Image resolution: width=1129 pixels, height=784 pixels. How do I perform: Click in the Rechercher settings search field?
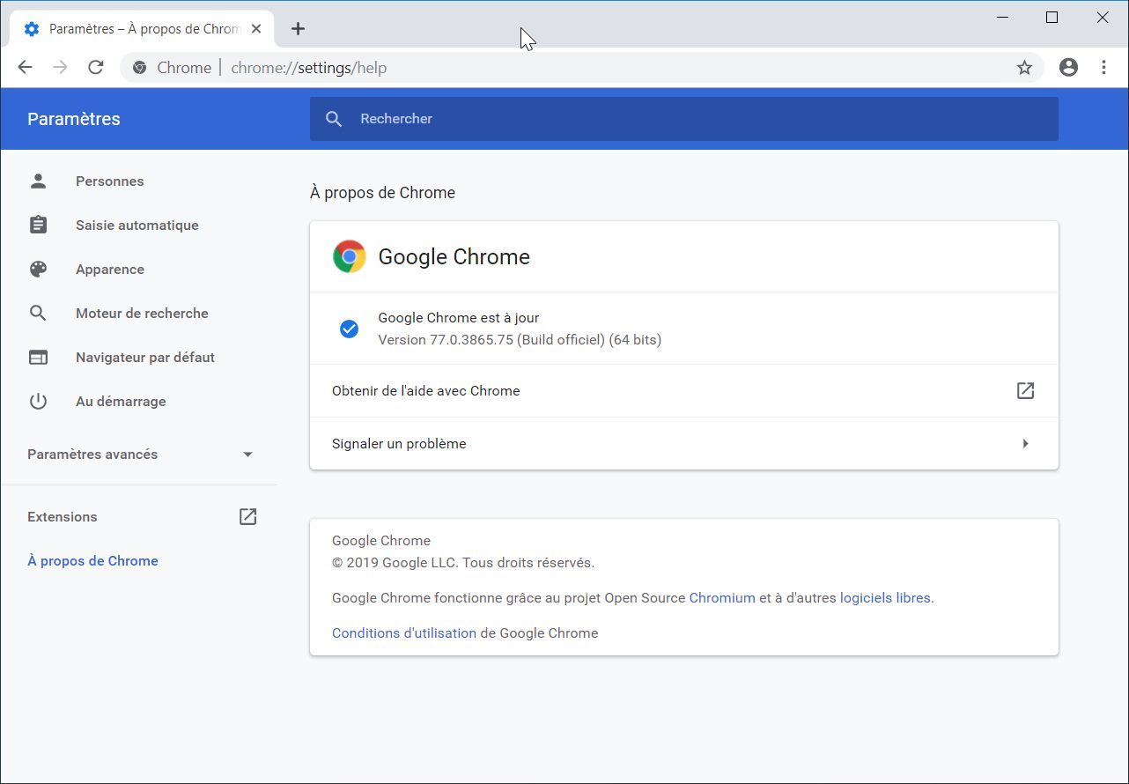click(x=684, y=119)
